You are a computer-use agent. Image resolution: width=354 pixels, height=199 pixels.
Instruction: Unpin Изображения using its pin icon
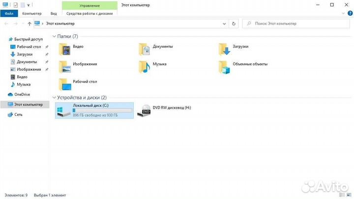point(47,69)
